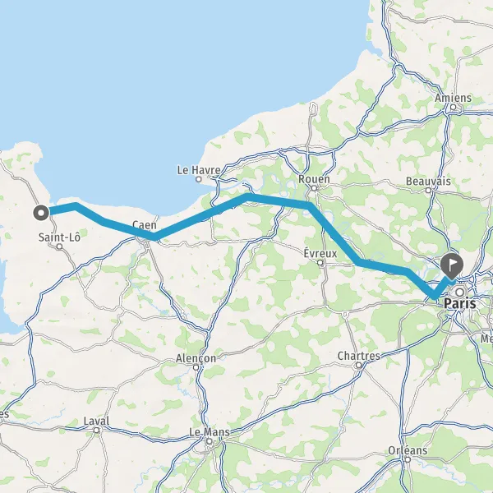This screenshot has width=493, height=493.
Task: Click the Beauvais city dot
Action: [428, 191]
